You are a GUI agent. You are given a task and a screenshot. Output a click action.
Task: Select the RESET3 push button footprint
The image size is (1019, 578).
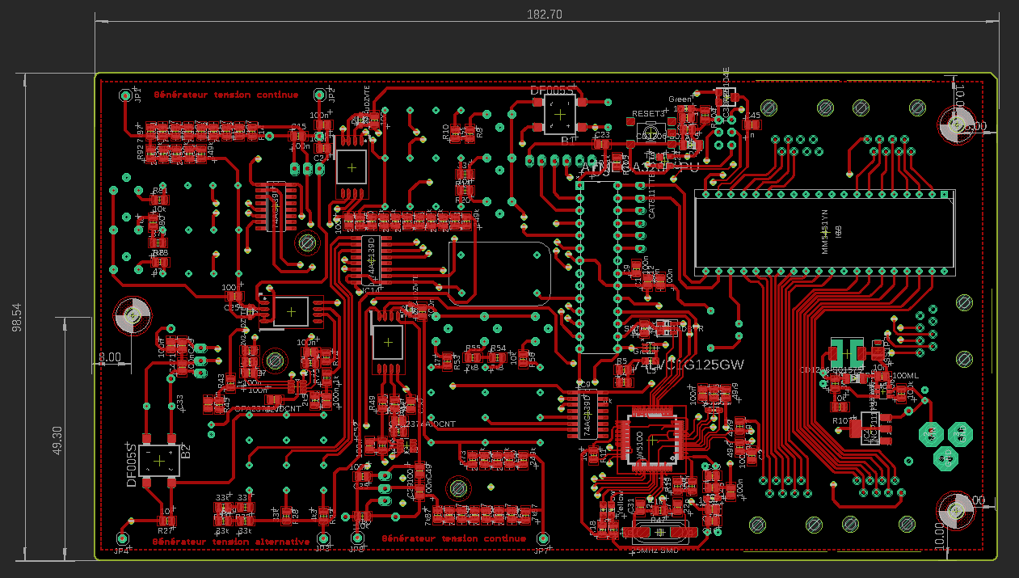(x=650, y=132)
